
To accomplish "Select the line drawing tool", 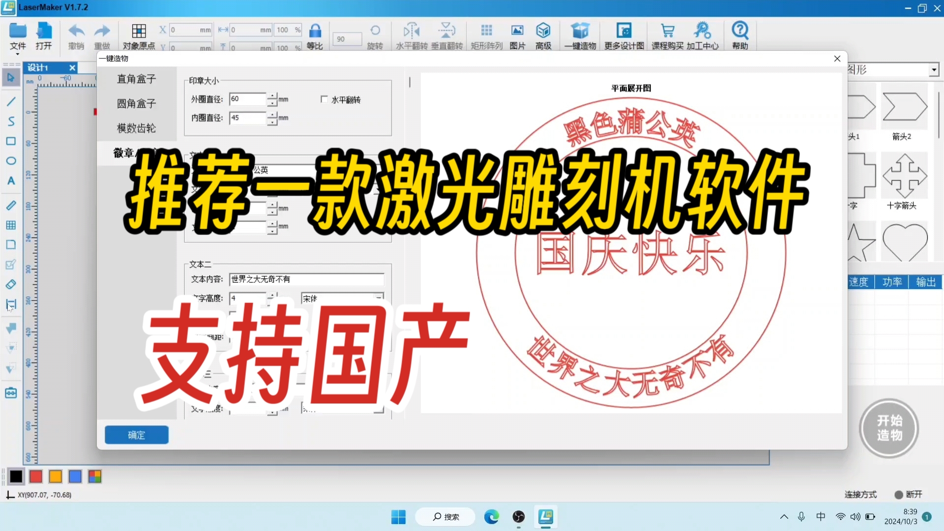I will click(x=11, y=102).
